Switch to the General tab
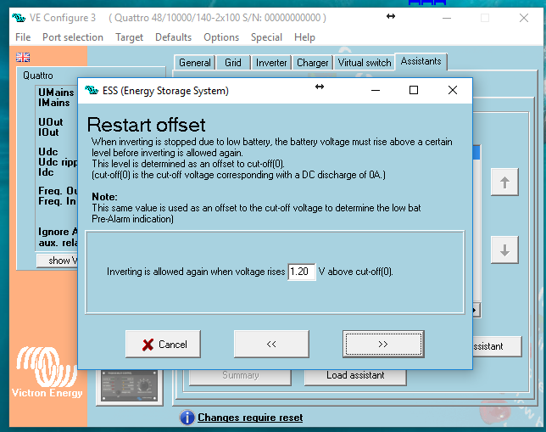Image resolution: width=546 pixels, height=432 pixels. click(x=195, y=63)
